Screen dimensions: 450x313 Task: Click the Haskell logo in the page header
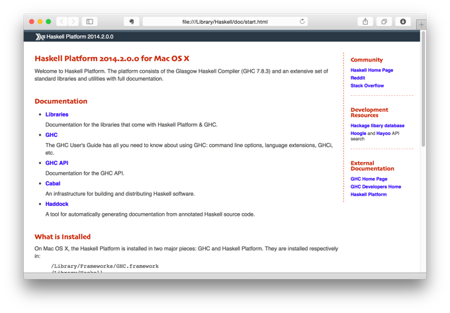40,36
